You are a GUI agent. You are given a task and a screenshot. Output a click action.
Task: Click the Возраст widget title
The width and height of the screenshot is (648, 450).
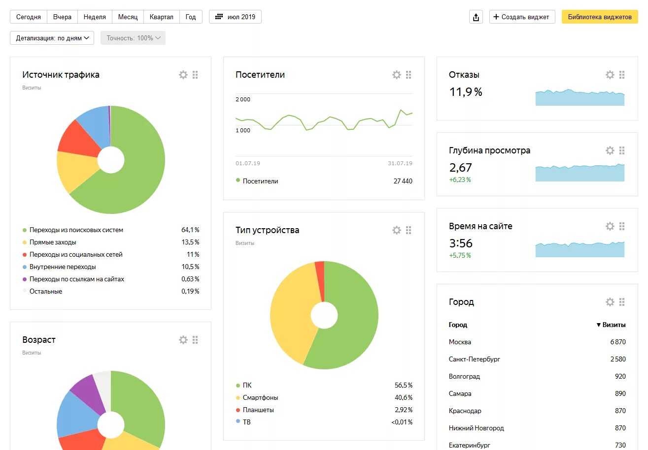pos(39,340)
